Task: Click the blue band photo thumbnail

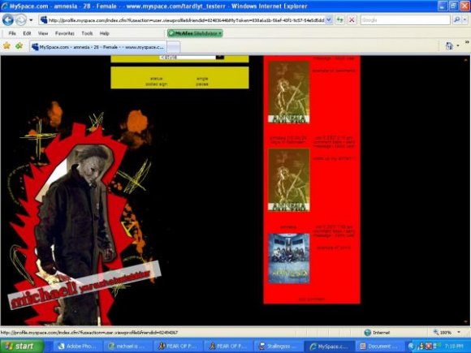Action: point(288,259)
